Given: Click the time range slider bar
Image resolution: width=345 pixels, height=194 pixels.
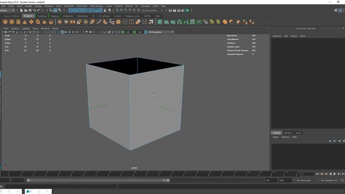Looking at the screenshot, I should tap(98, 181).
